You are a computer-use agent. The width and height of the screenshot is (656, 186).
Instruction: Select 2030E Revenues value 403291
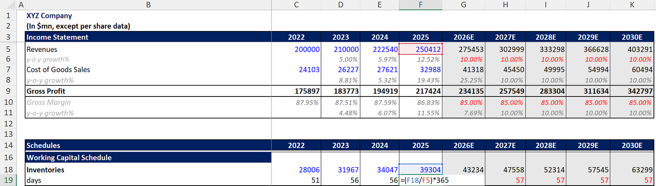pyautogui.click(x=632, y=49)
